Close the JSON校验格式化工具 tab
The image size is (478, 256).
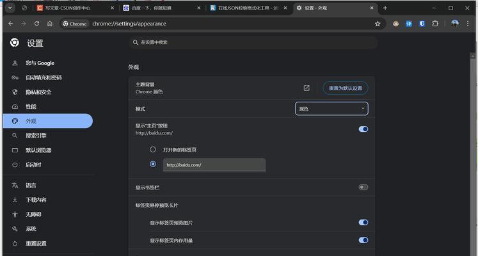point(285,8)
